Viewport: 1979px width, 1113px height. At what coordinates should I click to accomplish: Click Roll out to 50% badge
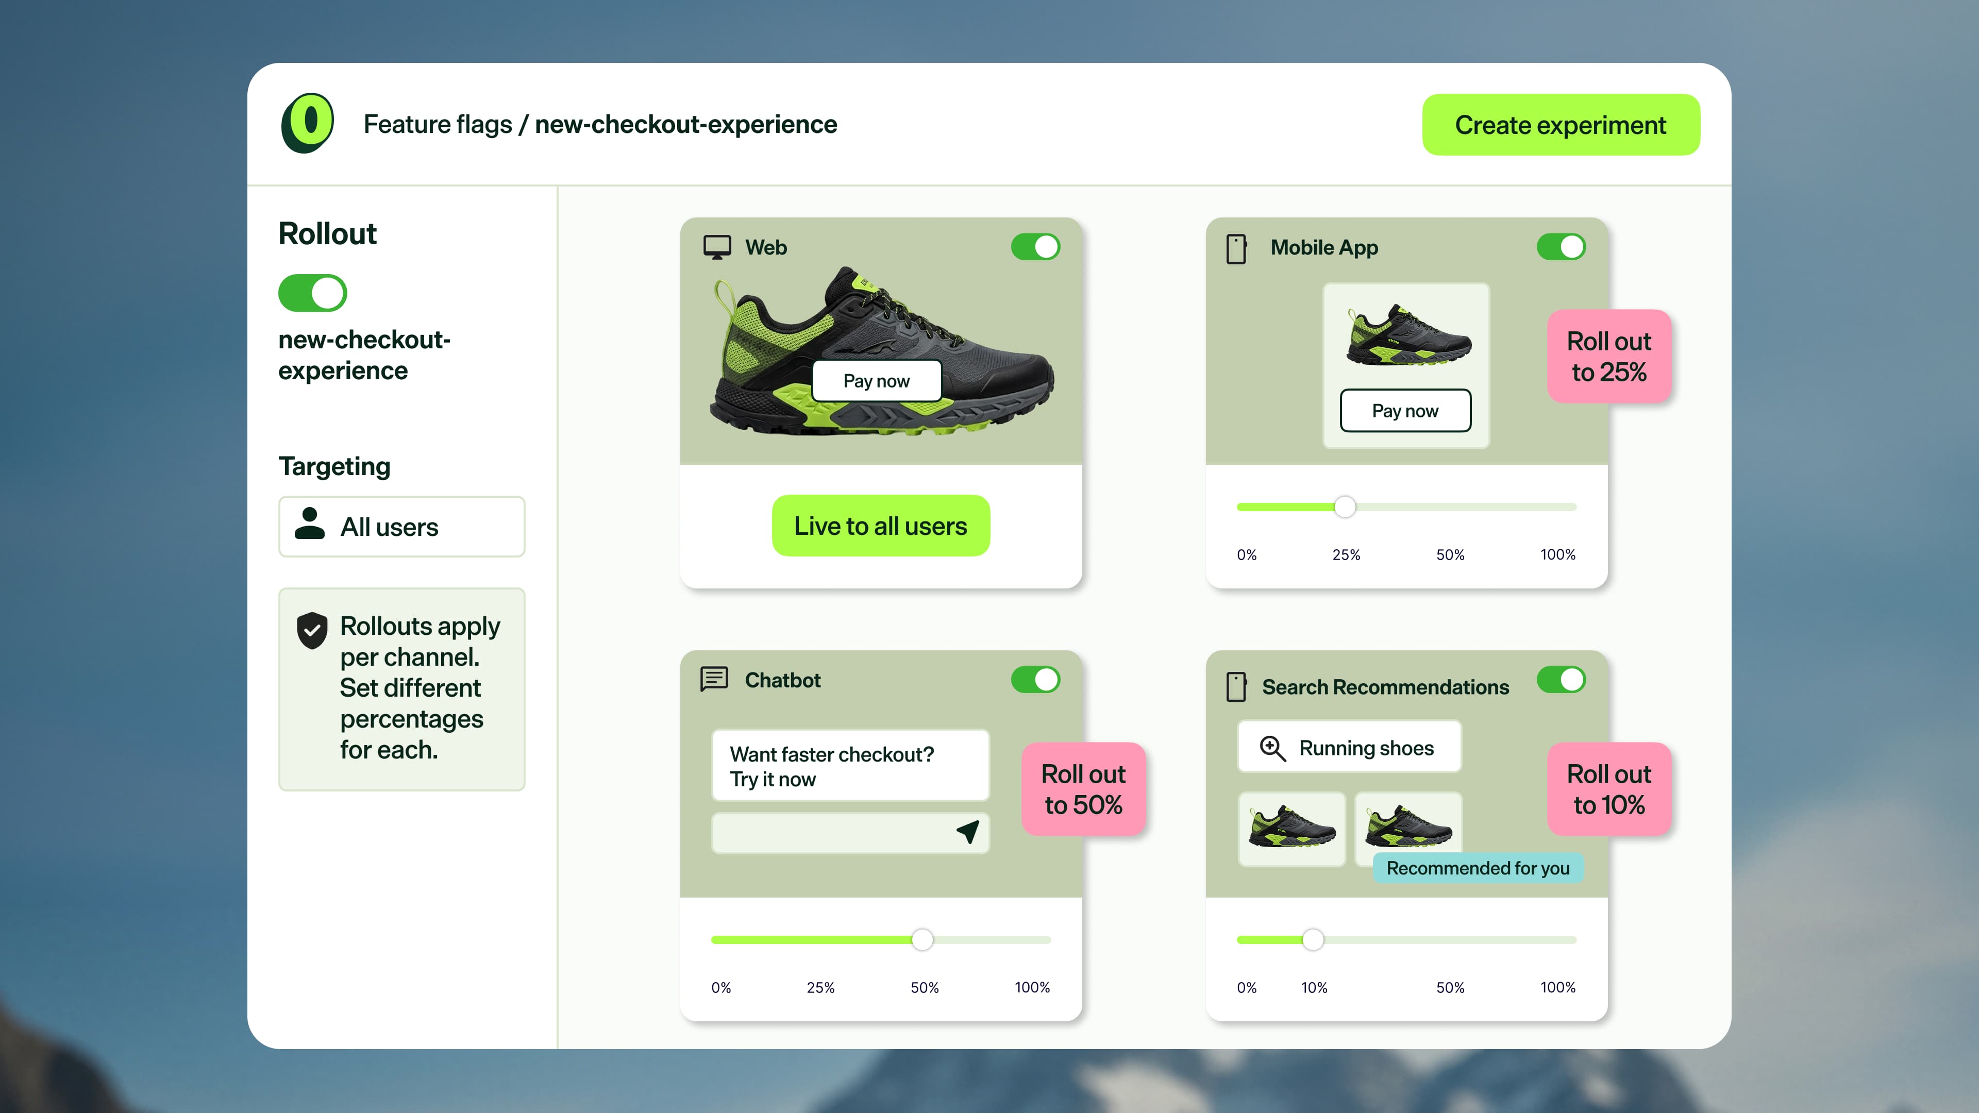click(x=1083, y=789)
